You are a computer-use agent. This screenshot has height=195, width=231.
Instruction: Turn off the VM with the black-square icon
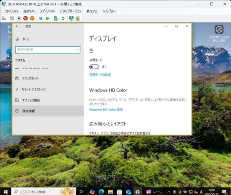pos(19,18)
